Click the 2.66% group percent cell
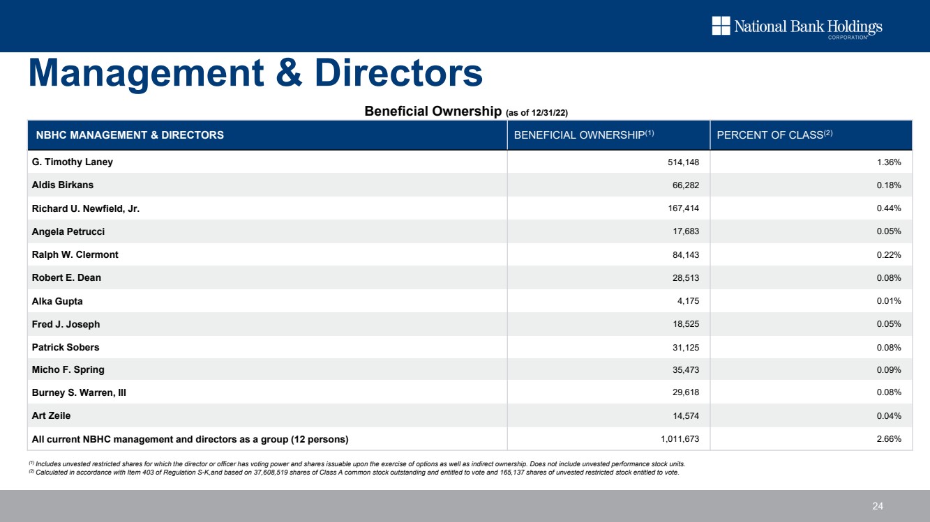 coord(888,439)
